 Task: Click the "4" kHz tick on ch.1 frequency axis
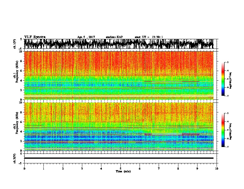pos(22,81)
